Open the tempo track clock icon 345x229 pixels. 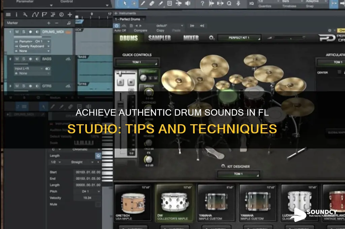(61, 14)
